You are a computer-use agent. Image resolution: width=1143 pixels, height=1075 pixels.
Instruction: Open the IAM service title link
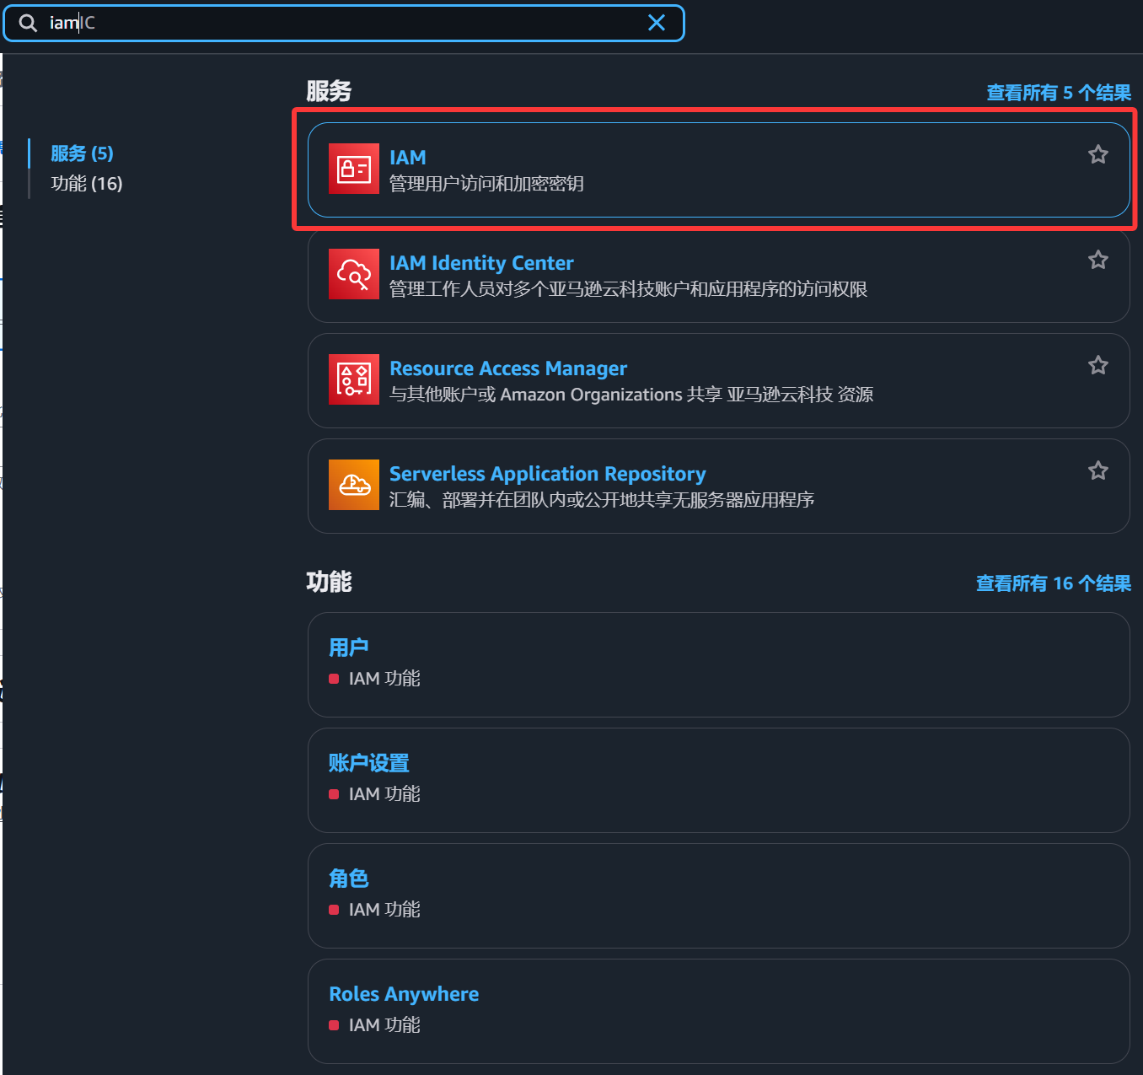407,158
